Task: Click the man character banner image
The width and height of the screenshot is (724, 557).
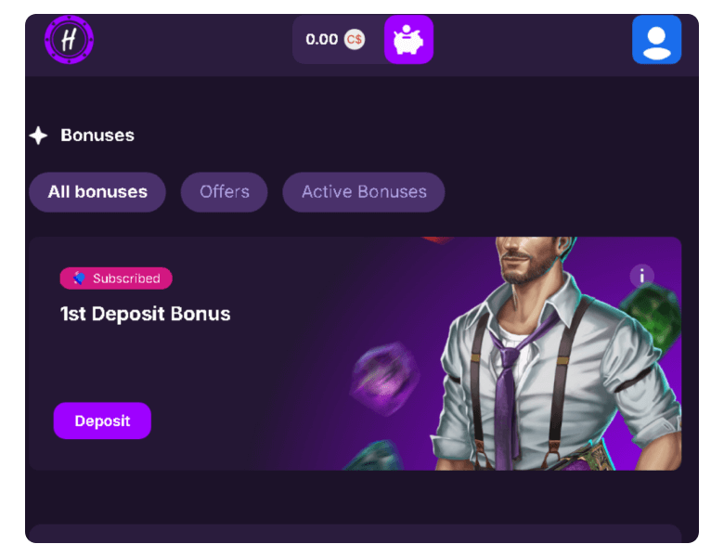Action: (554, 354)
